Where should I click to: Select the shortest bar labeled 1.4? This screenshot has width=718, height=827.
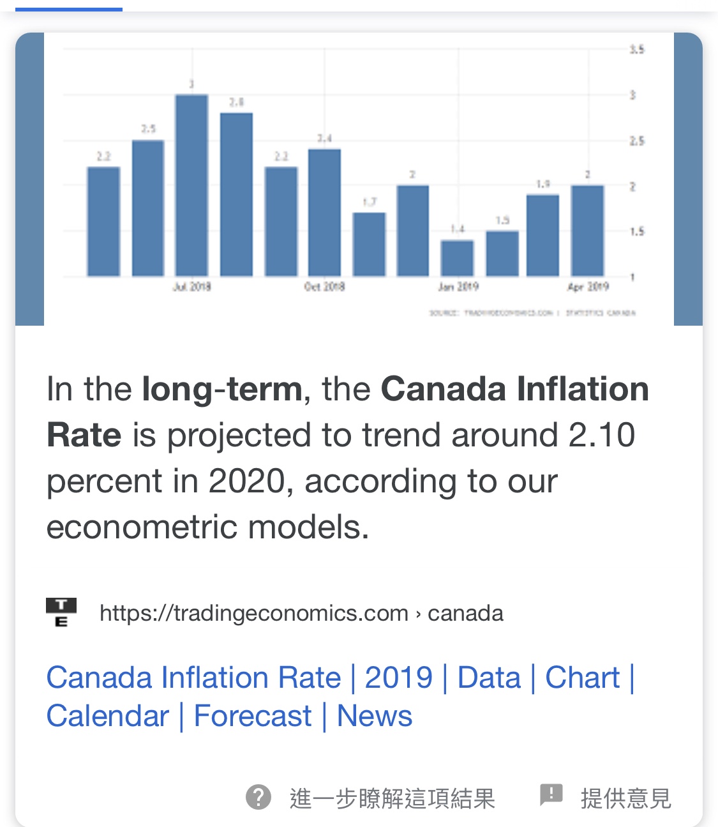(457, 258)
